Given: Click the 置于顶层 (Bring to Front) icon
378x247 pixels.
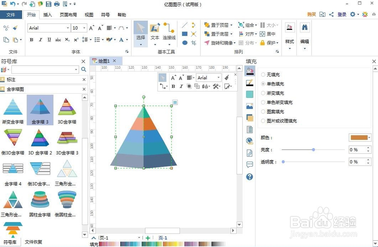Looking at the screenshot, I should 207,25.
